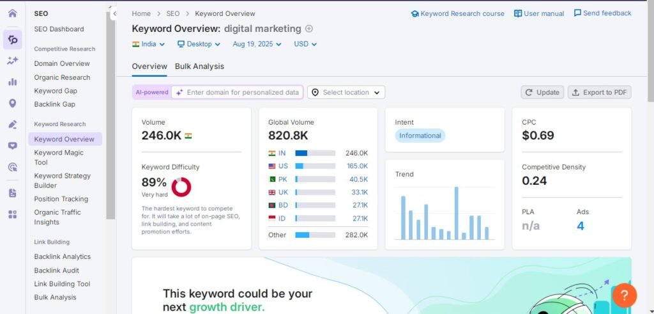Go to Home breadcrumb
This screenshot has height=314, width=654.
141,13
